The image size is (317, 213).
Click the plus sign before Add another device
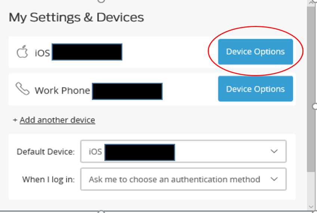click(15, 120)
